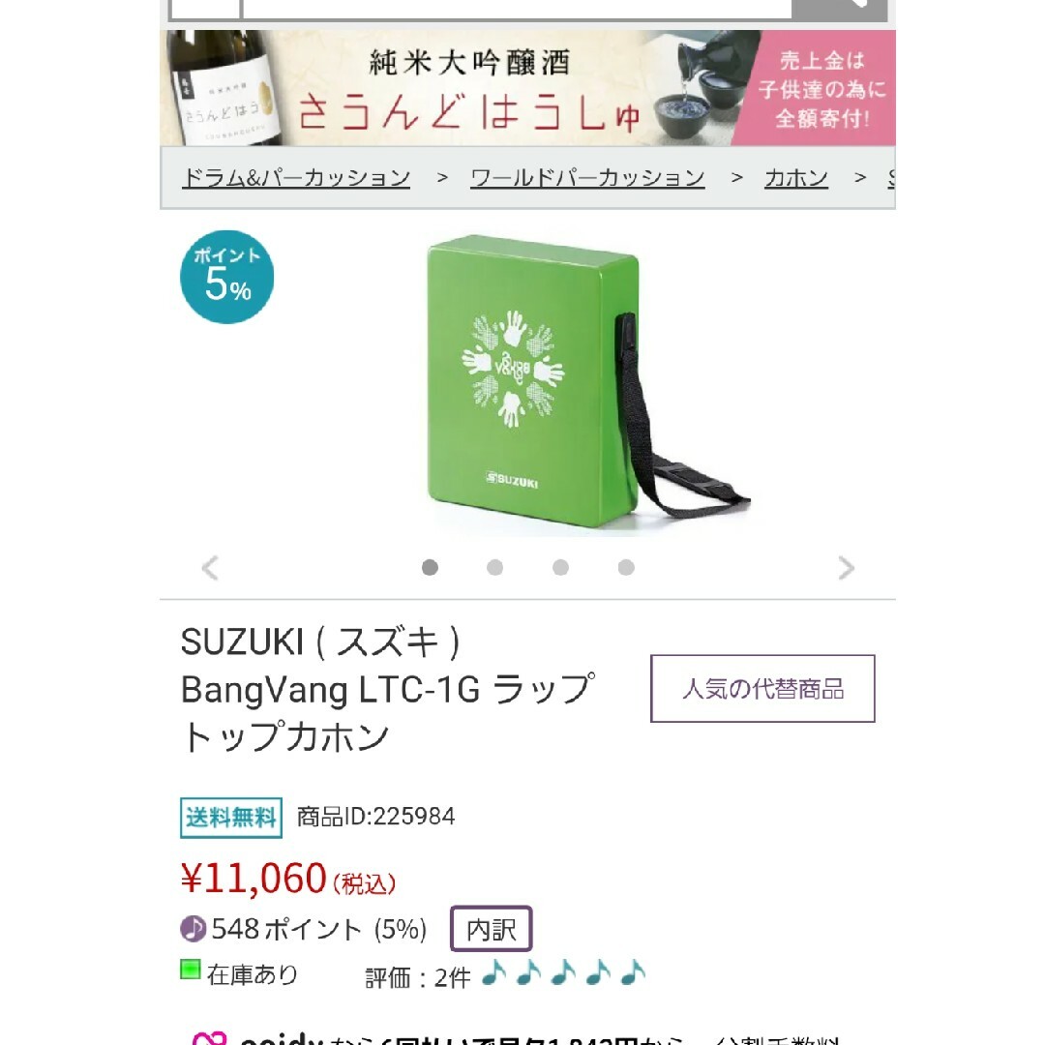The image size is (1045, 1045).
Task: Click inside the search input field
Action: click(517, 8)
